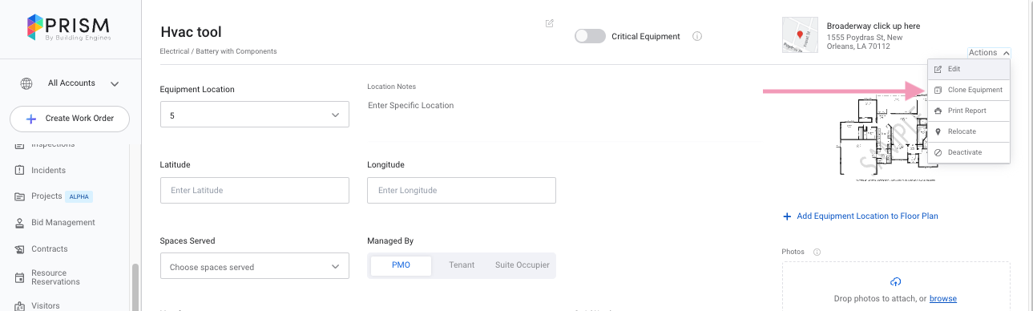Click the Contracts sidebar icon
Image resolution: width=1033 pixels, height=311 pixels.
(20, 249)
